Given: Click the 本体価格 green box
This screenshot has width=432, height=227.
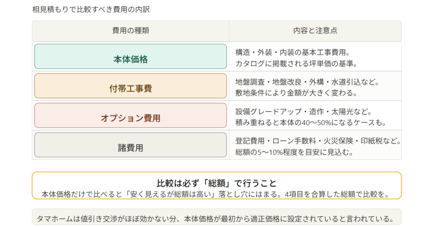Looking at the screenshot, I should pyautogui.click(x=130, y=56).
